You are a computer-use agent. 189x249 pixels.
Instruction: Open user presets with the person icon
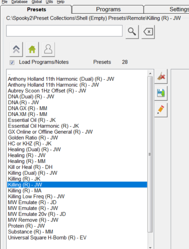tap(48, 49)
